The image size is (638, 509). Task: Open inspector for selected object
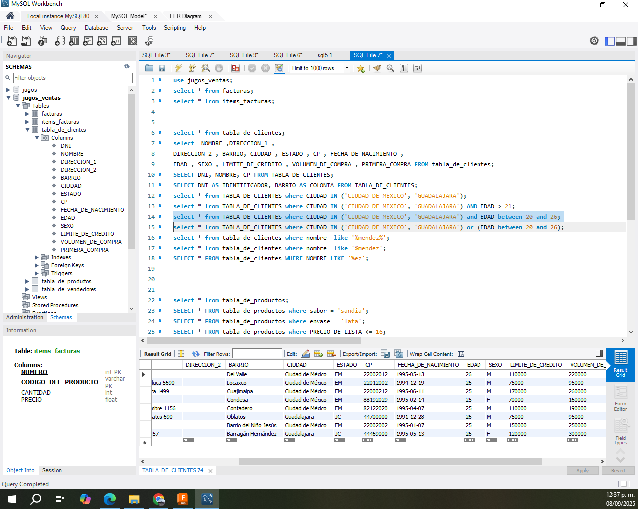click(43, 41)
